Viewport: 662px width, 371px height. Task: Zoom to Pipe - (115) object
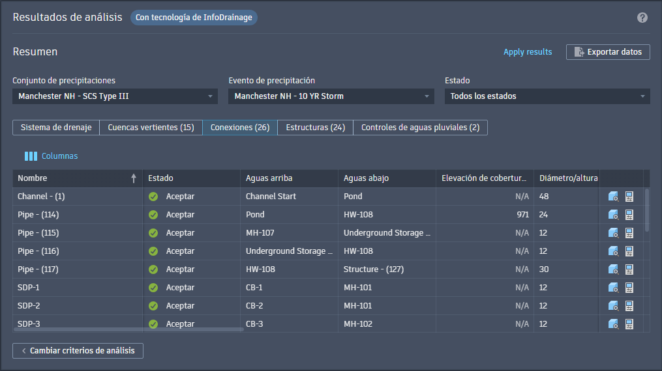click(x=613, y=233)
